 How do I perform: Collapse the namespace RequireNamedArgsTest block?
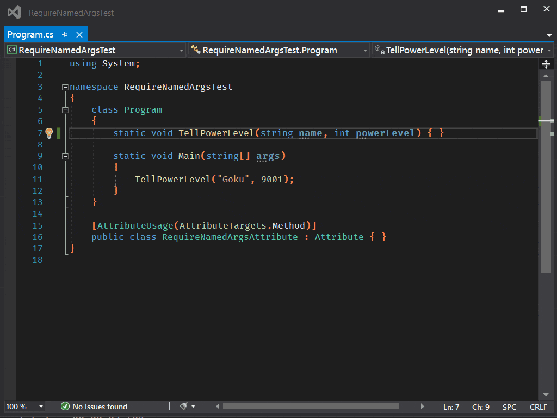(x=65, y=87)
